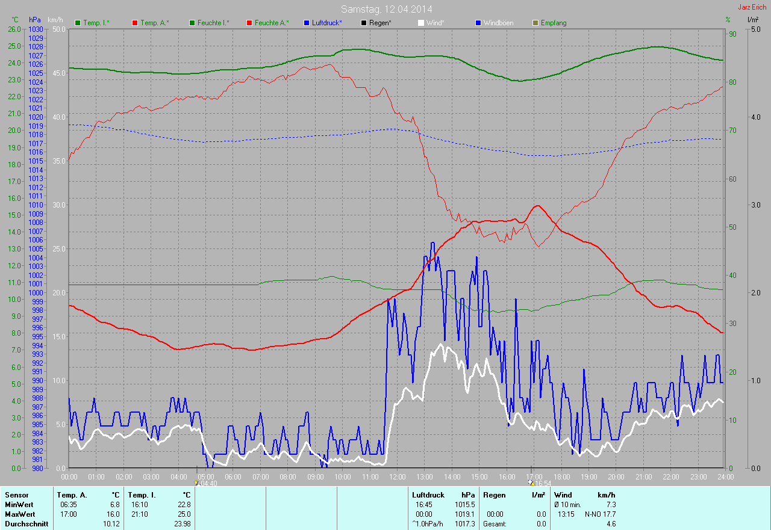Click the wind average value '7.3'
This screenshot has width=771, height=530.
click(x=611, y=505)
